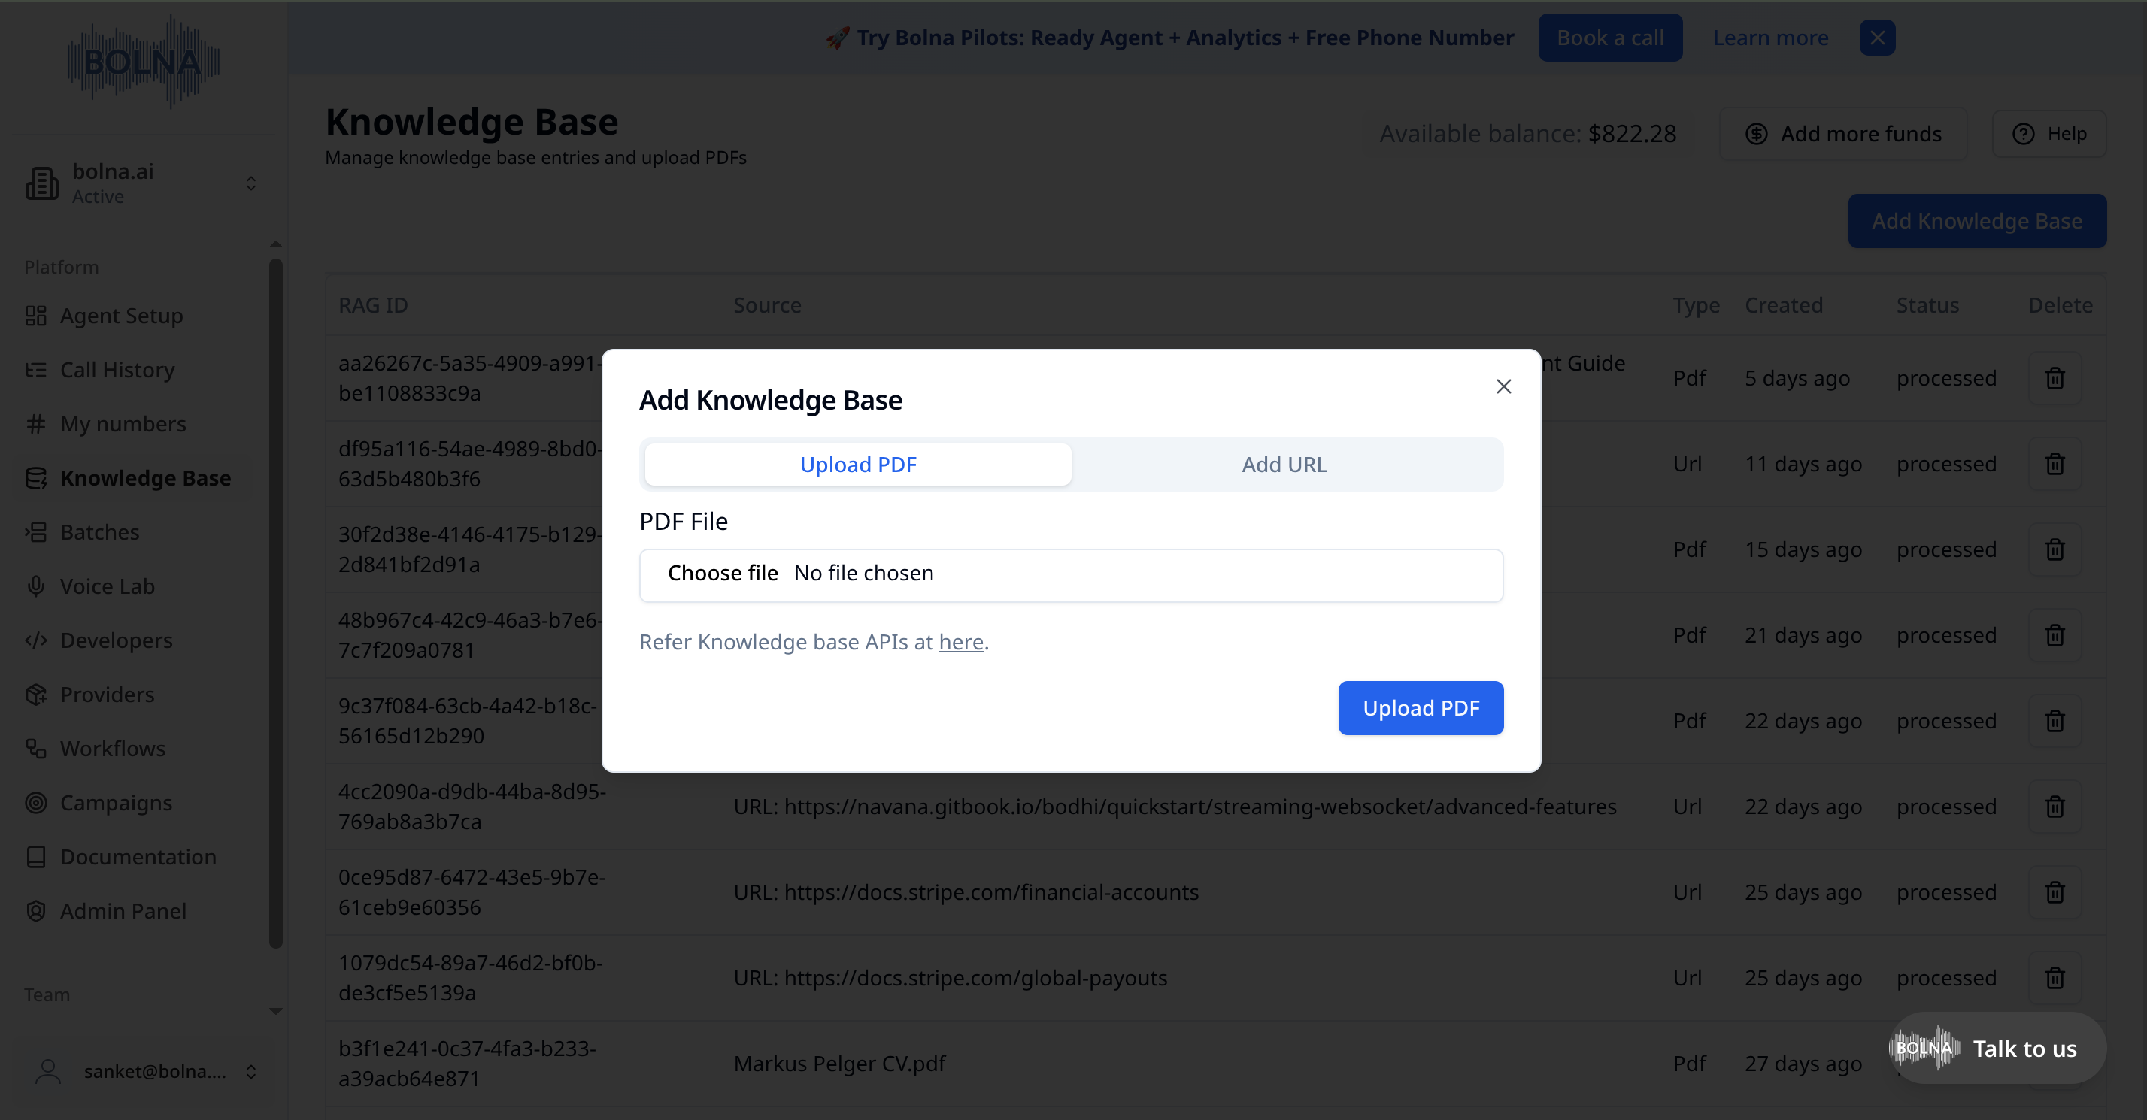Open the Developers code icon
2147x1120 pixels.
(x=37, y=640)
